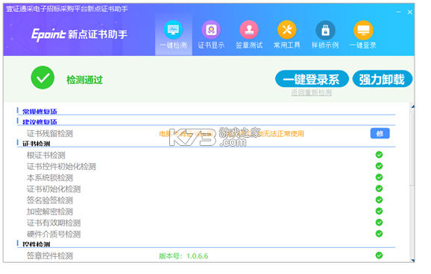
Task: Click the 版本号：1.0.6.6 text
Action: point(183,256)
